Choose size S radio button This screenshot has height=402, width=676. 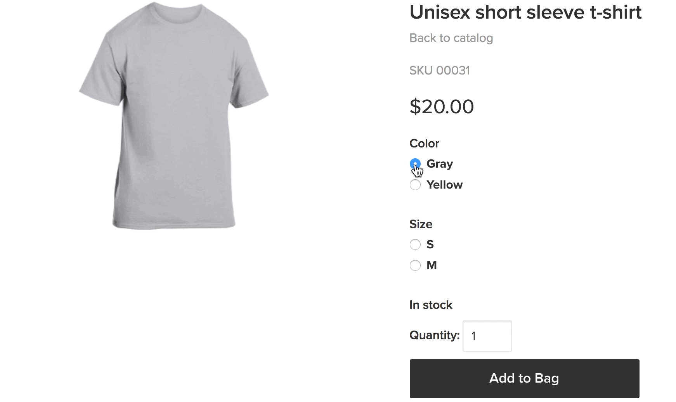point(415,244)
